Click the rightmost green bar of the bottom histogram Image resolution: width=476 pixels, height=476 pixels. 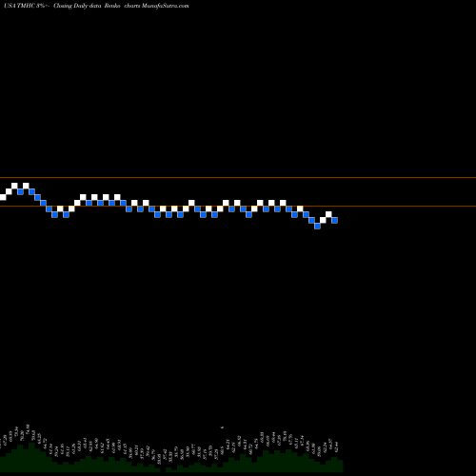pos(340,466)
